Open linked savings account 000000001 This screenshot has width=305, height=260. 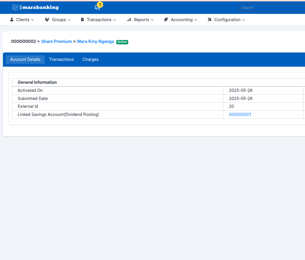[240, 114]
